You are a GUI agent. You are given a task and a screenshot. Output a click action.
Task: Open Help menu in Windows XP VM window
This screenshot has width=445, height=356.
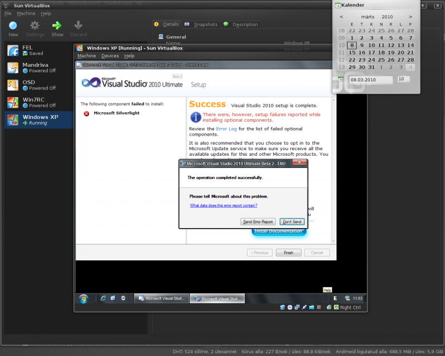(x=129, y=56)
